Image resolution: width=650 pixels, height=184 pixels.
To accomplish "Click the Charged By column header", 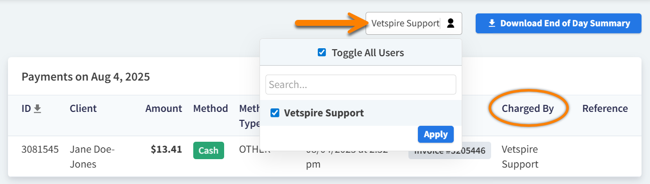I will [x=527, y=108].
